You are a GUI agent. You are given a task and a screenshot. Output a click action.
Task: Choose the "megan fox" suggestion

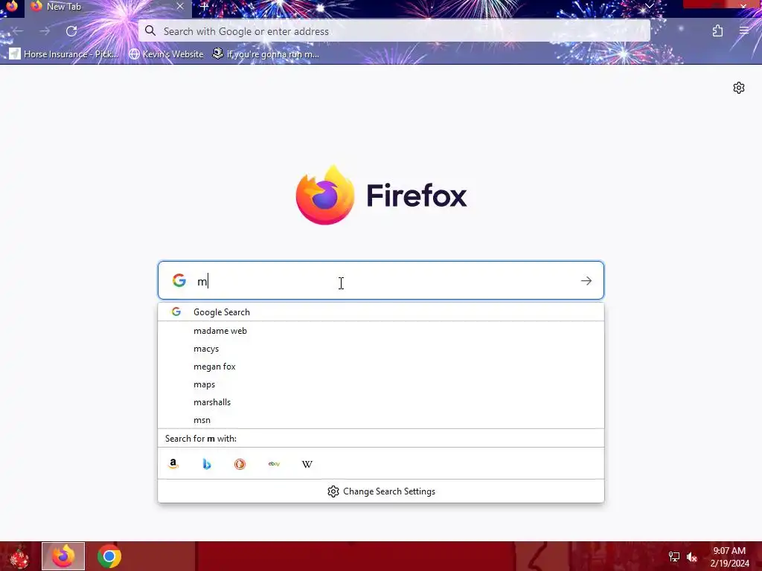coord(381,367)
